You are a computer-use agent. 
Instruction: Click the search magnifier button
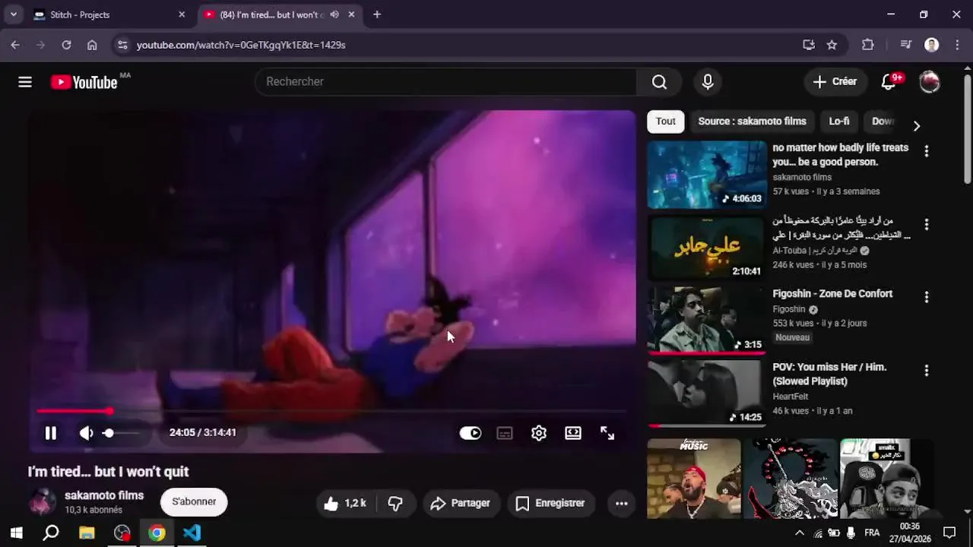tap(659, 82)
